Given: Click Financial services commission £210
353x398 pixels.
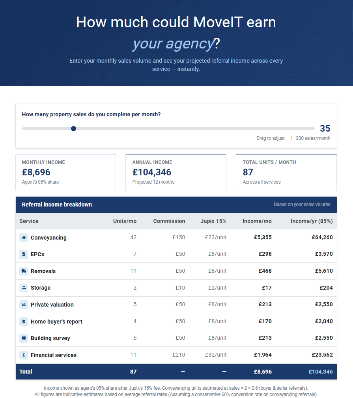Looking at the screenshot, I should [x=179, y=355].
